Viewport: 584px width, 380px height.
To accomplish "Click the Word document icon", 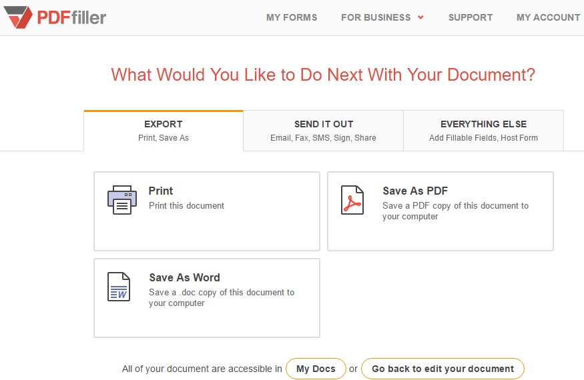I will tap(119, 287).
